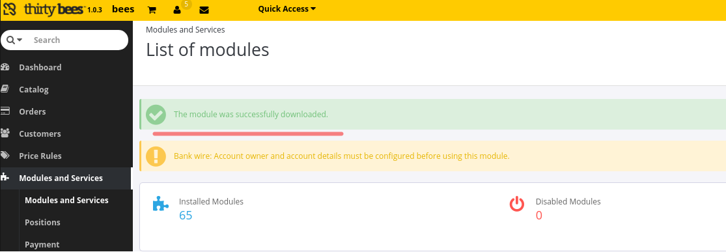Click the thirty bees logo icon

pyautogui.click(x=10, y=9)
